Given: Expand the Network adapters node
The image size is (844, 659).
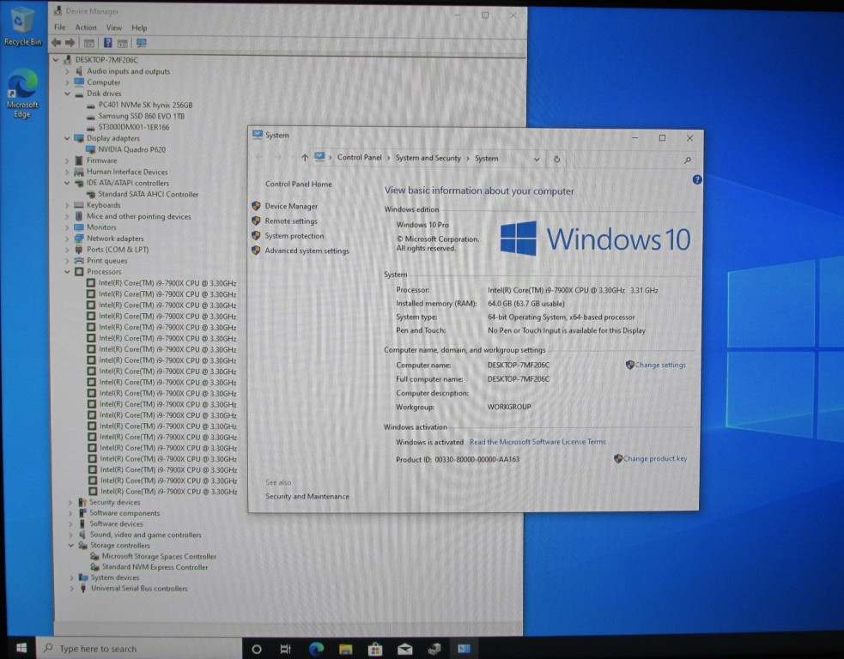Looking at the screenshot, I should click(67, 239).
